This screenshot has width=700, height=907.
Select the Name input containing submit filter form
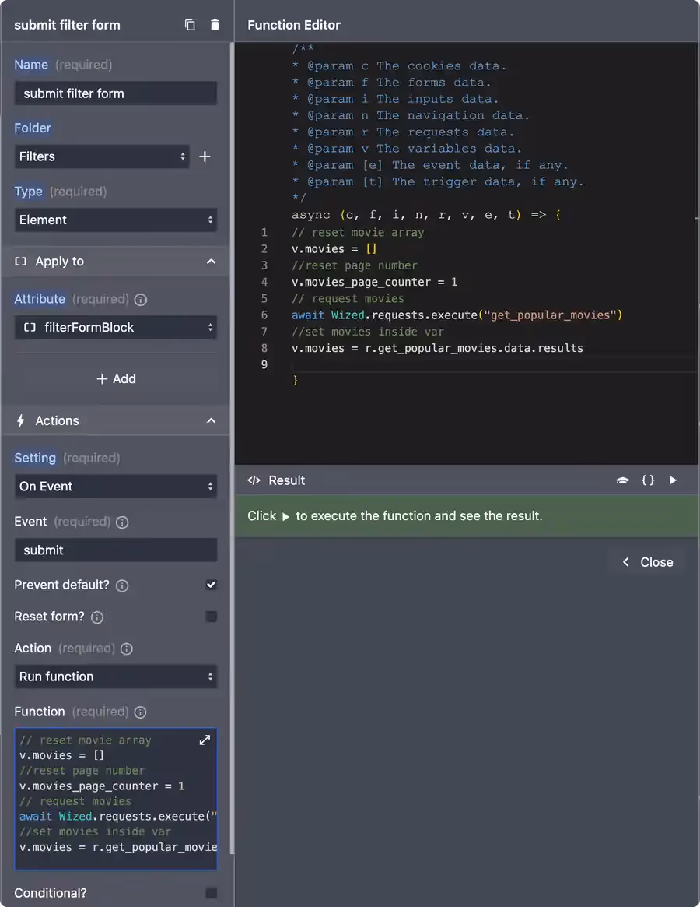pyautogui.click(x=115, y=93)
